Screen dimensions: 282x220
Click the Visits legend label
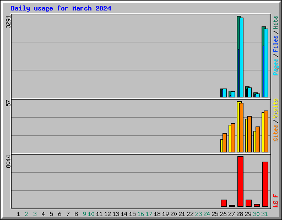tap(276, 108)
